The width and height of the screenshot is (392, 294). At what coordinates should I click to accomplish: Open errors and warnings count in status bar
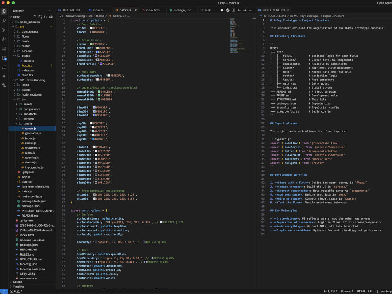[16, 291]
